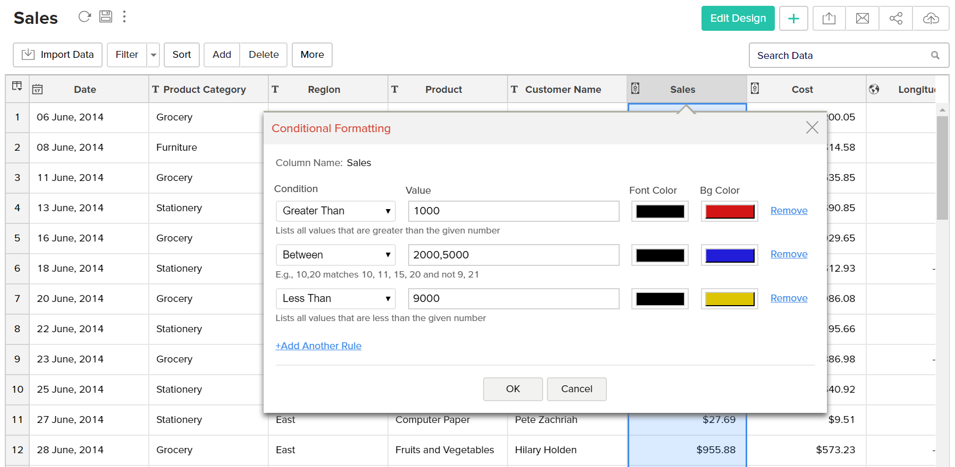955x467 pixels.
Task: Click the refresh icon next to Sales title
Action: coord(84,16)
